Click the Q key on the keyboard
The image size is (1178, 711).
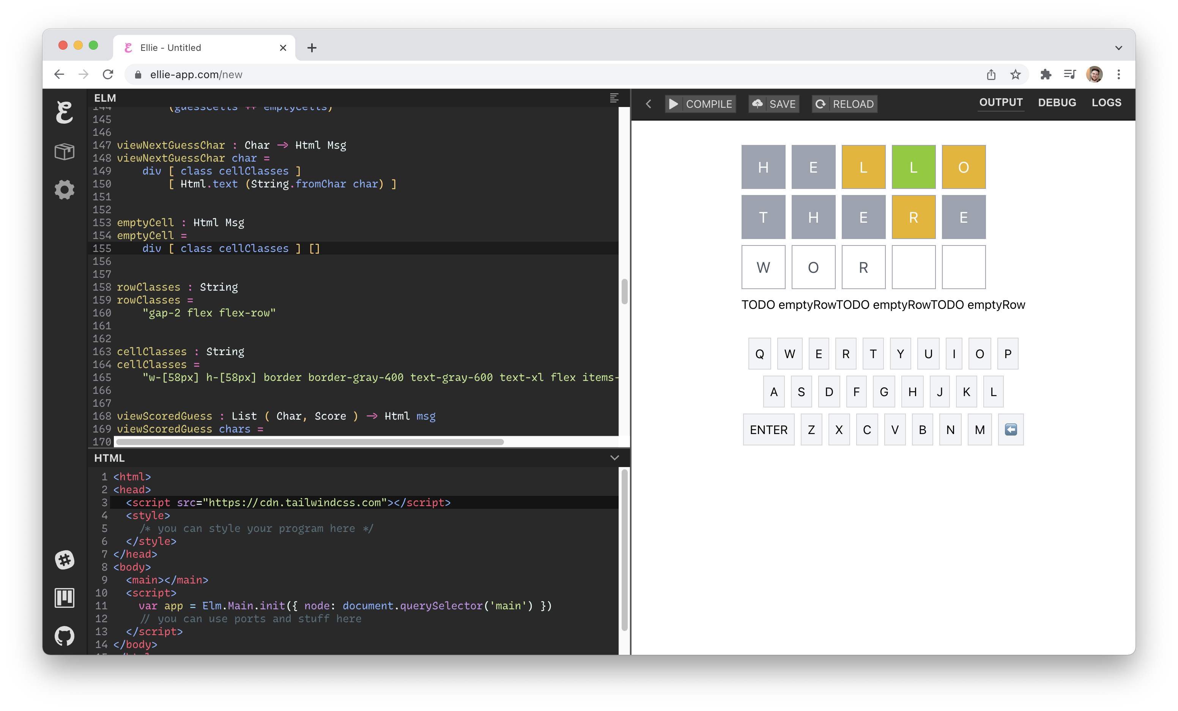(x=759, y=354)
